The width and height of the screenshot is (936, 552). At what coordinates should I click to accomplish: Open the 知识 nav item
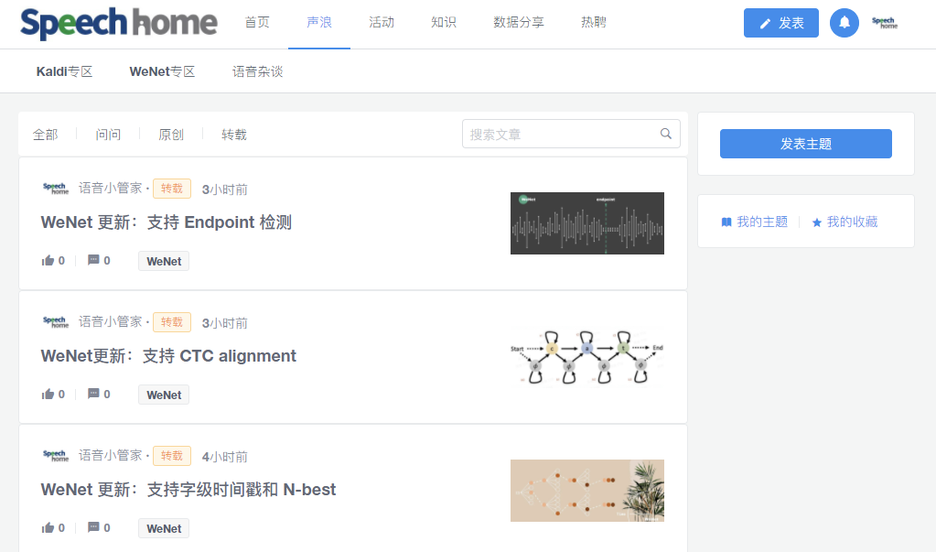444,23
